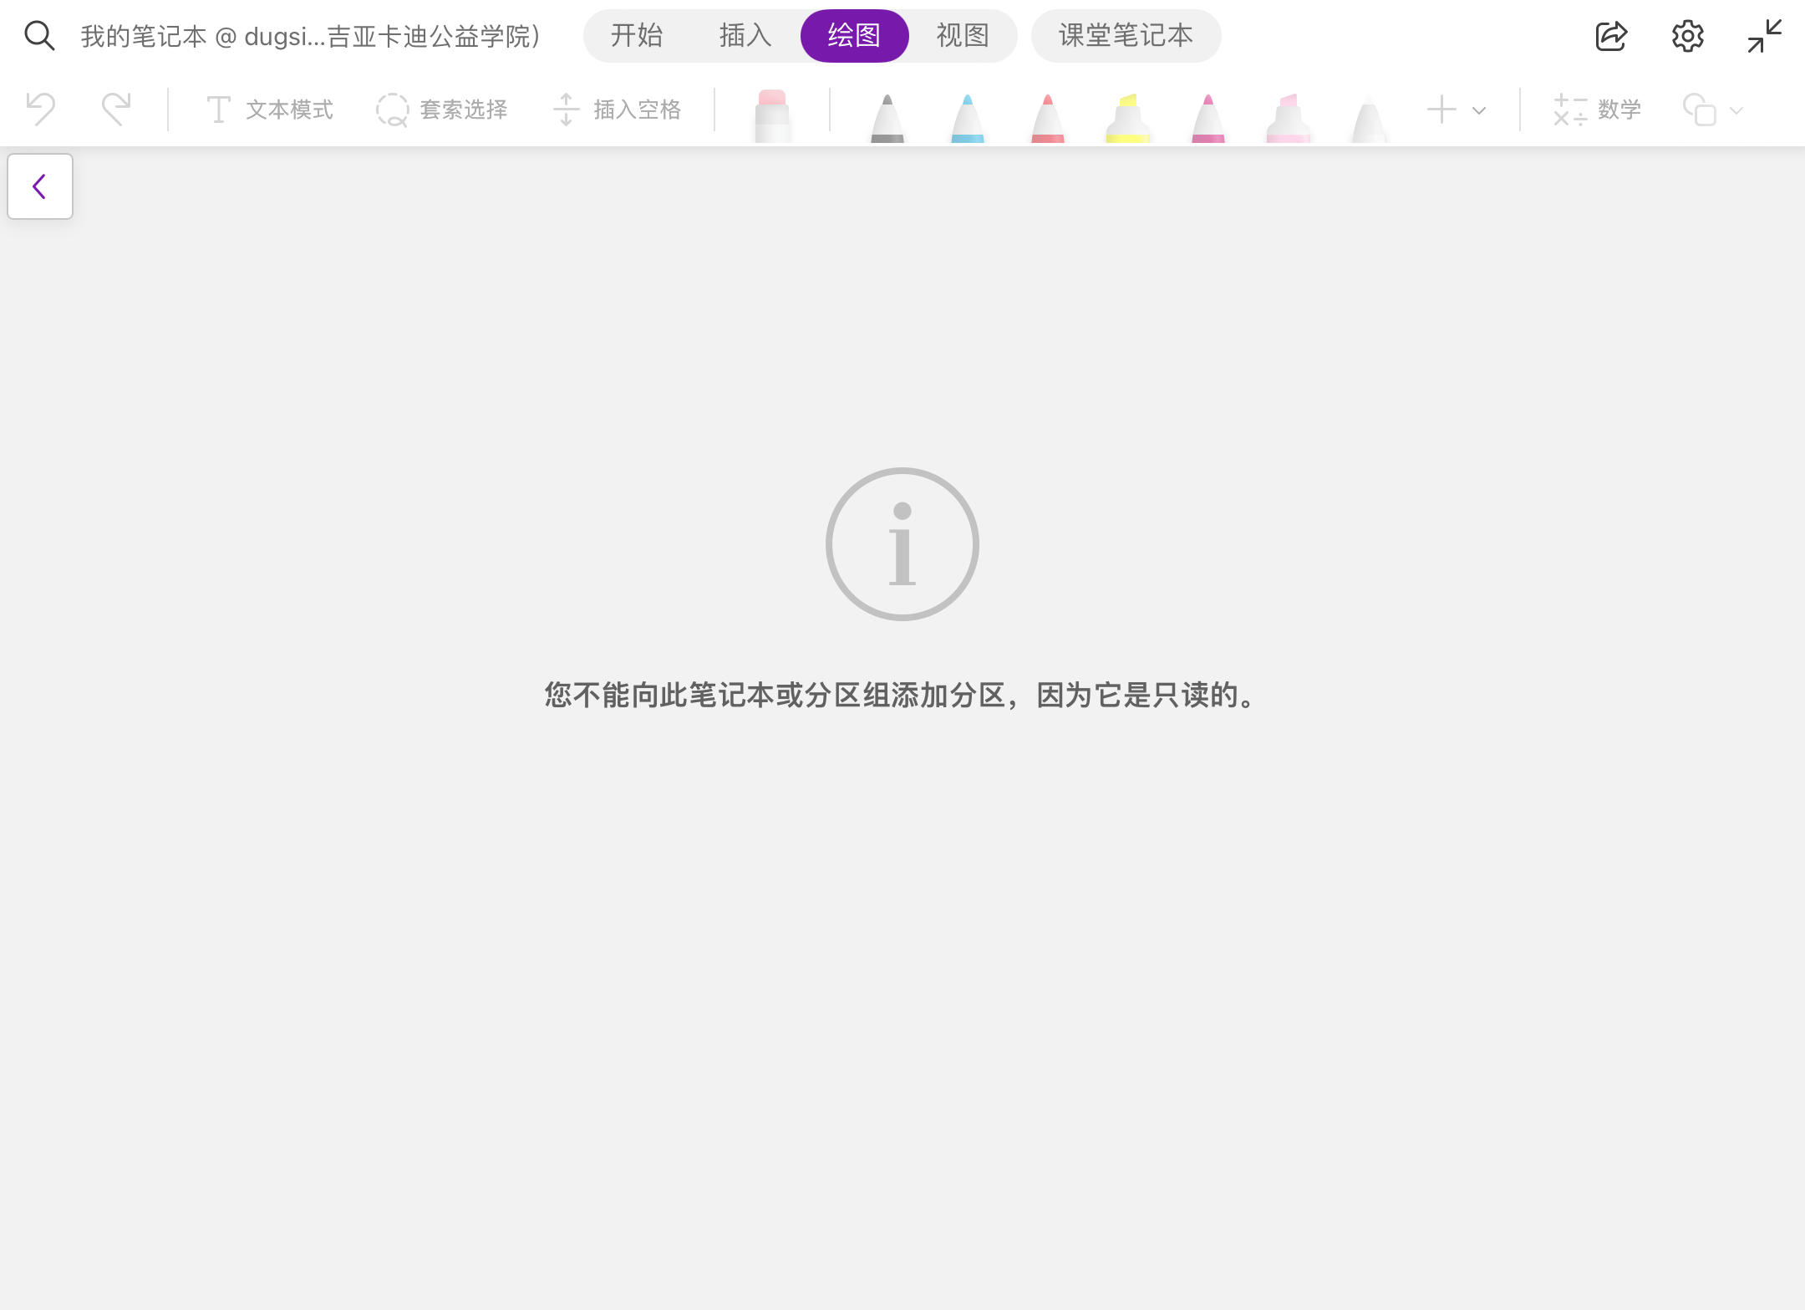Click 插入空格 insert space tool
This screenshot has height=1310, width=1805.
coord(618,110)
